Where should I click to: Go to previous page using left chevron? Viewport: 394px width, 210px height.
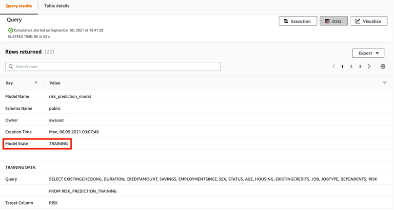click(x=334, y=67)
